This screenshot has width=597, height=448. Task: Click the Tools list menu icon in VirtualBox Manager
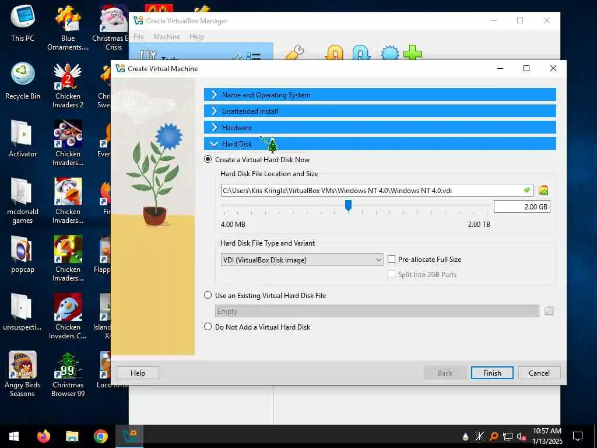254,57
